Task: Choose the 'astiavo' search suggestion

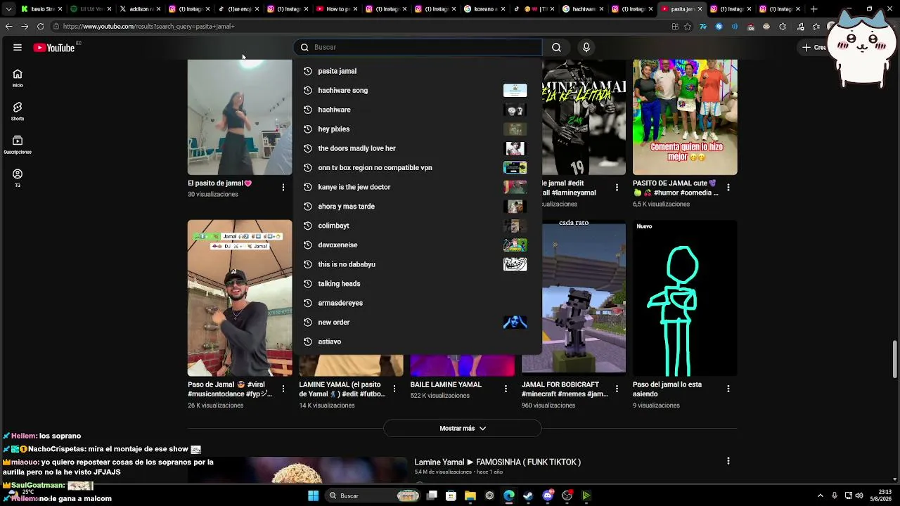Action: pos(418,342)
